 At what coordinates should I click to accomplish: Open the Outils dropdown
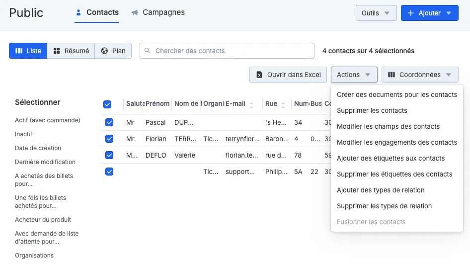click(x=376, y=13)
